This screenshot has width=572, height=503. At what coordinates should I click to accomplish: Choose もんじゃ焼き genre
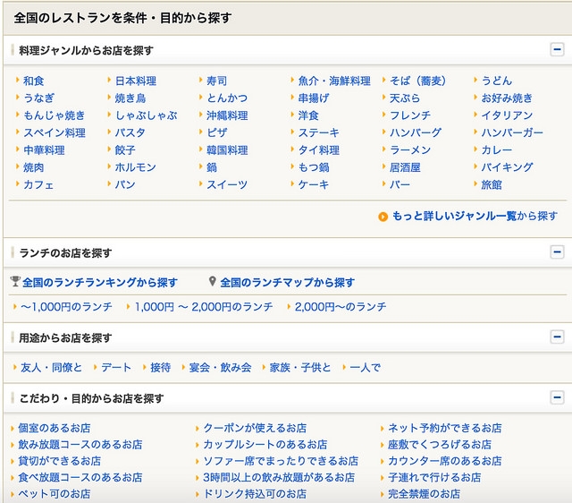[54, 115]
